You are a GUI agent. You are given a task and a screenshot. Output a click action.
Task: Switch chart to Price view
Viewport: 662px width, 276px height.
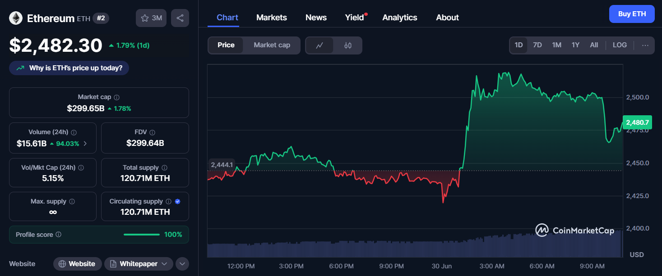(x=226, y=45)
